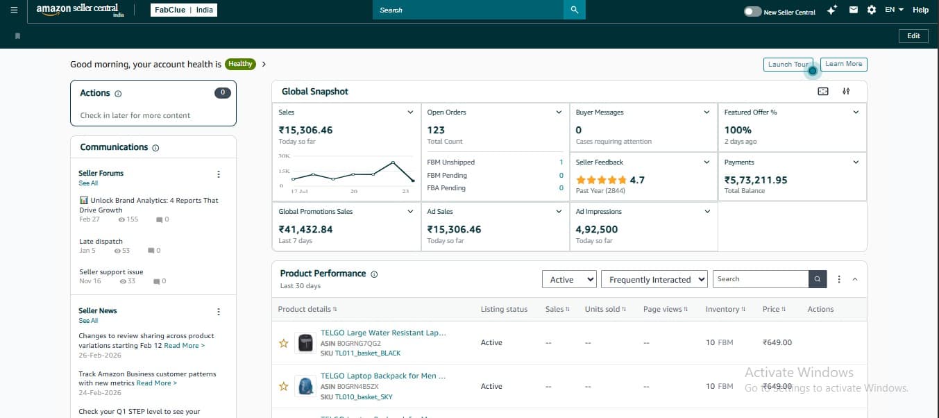Click the header Search input field

click(468, 10)
